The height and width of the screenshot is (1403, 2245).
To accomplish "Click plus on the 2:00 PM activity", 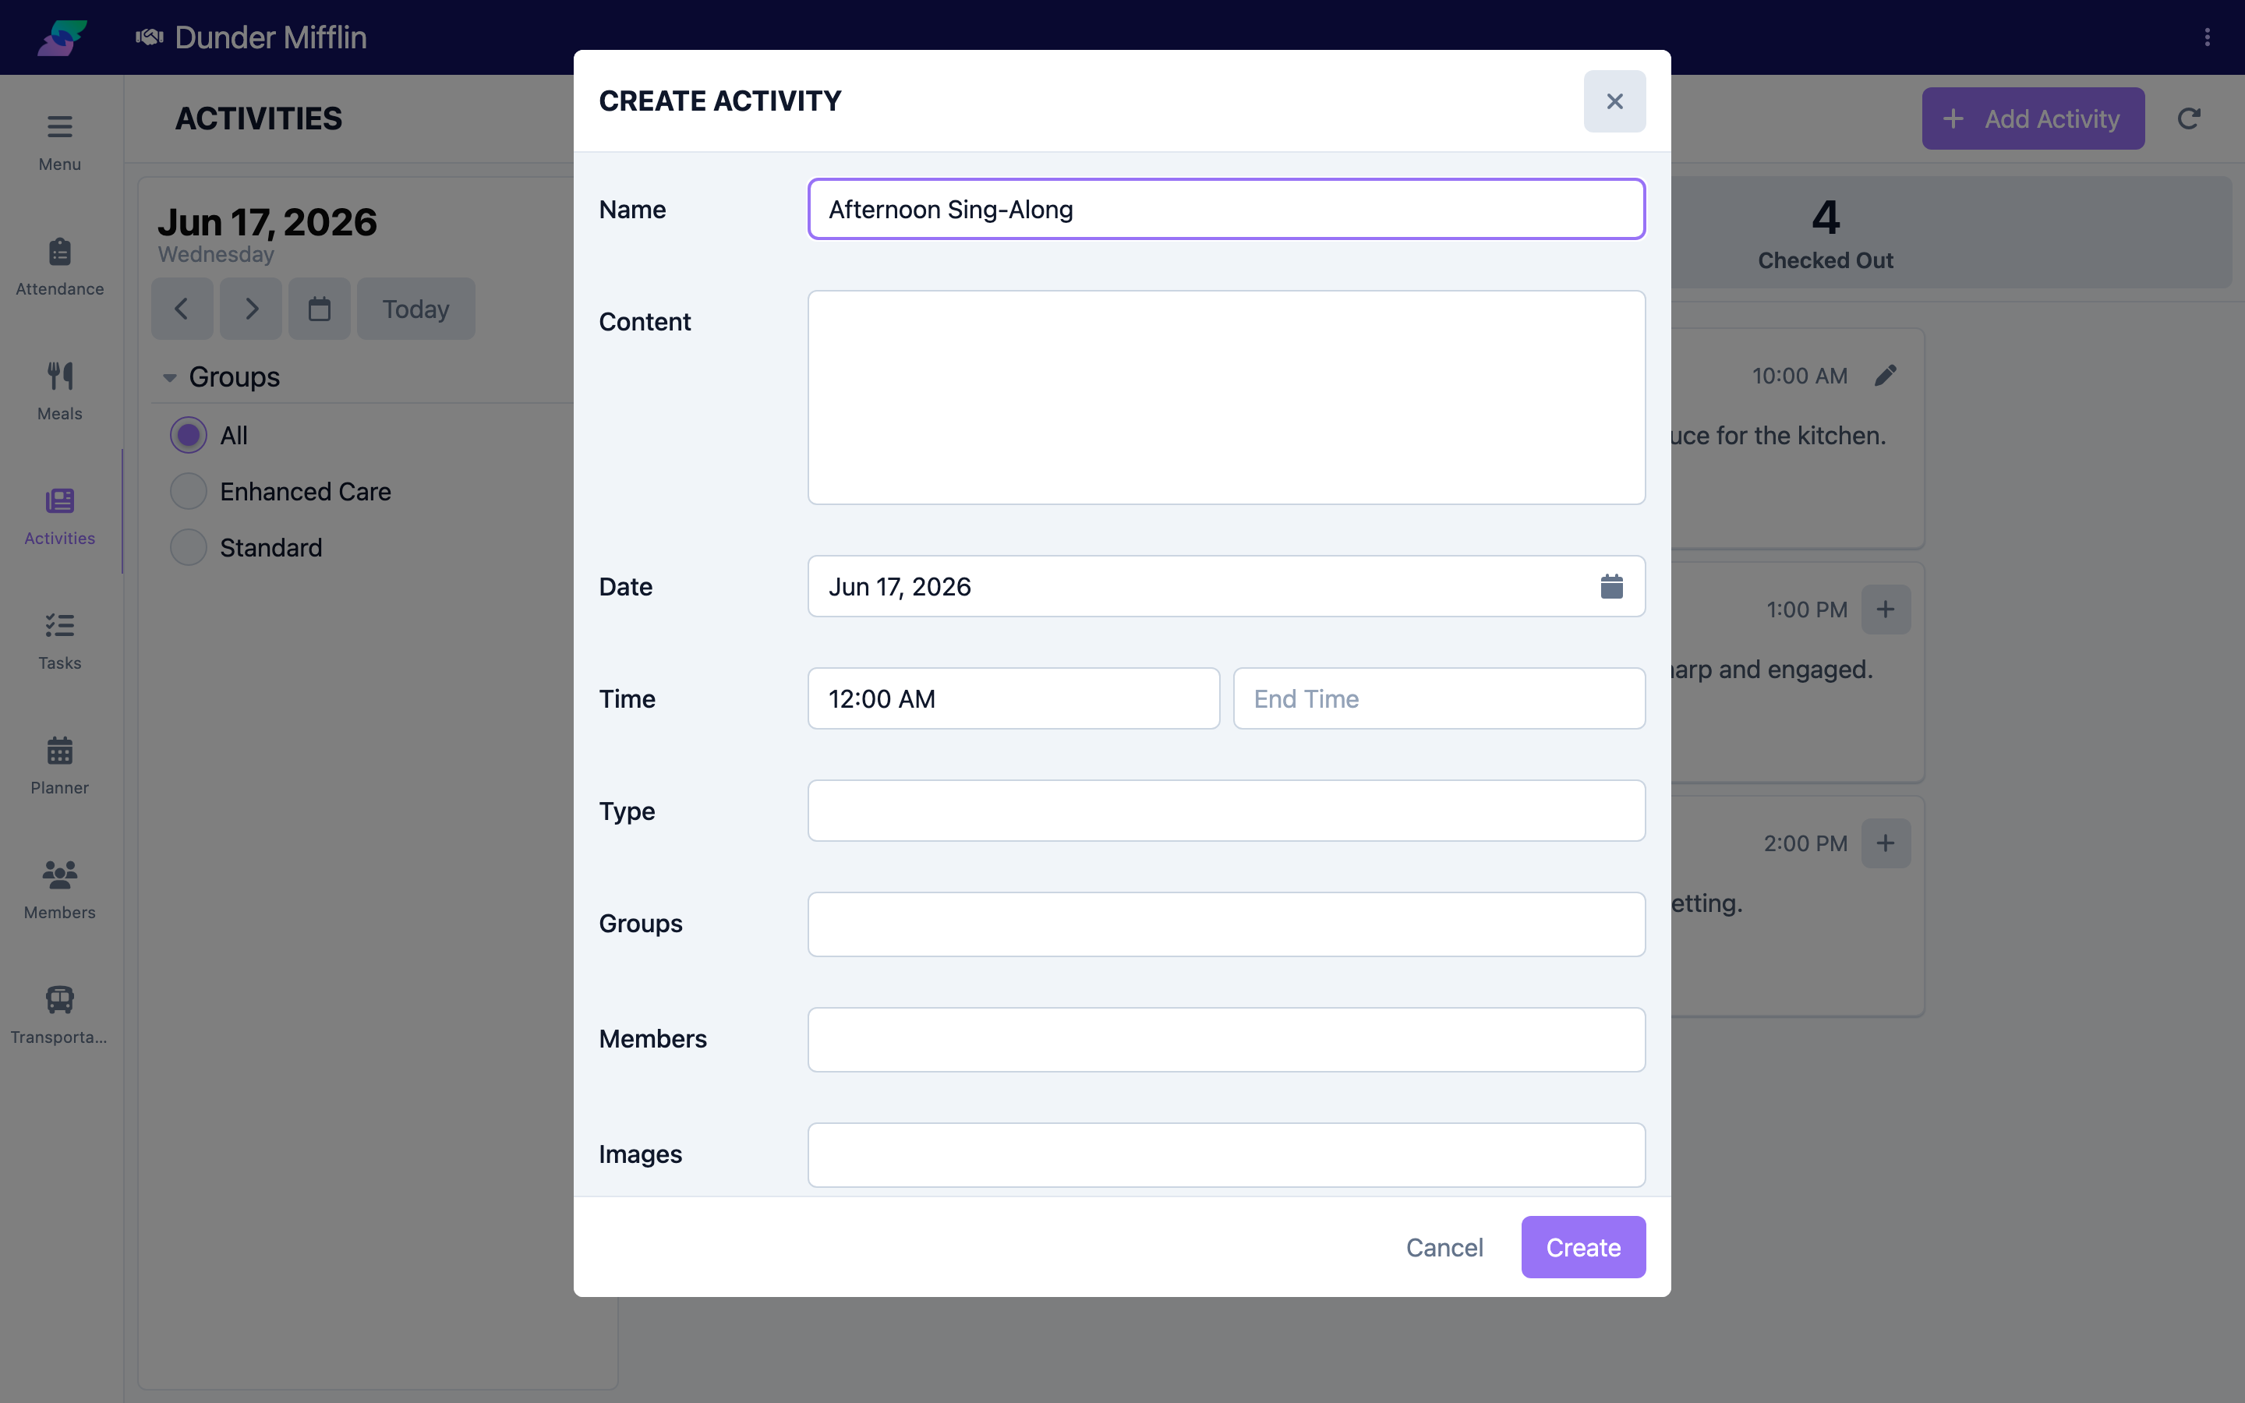I will pos(1886,843).
